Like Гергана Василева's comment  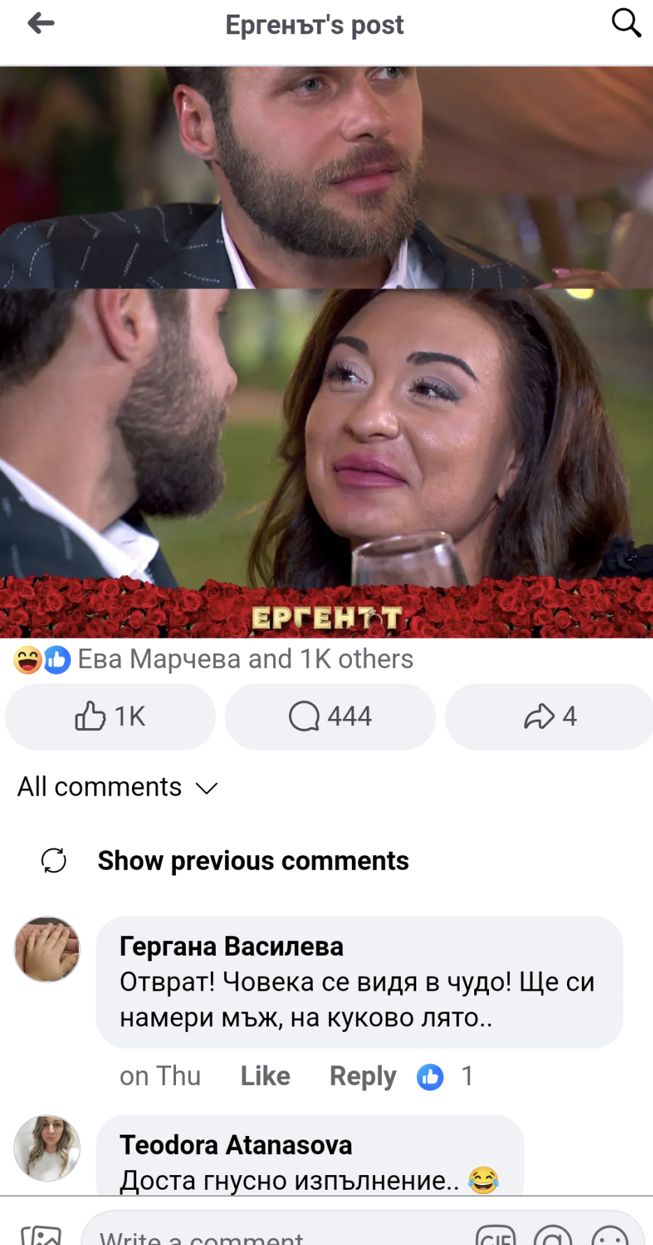[265, 1077]
